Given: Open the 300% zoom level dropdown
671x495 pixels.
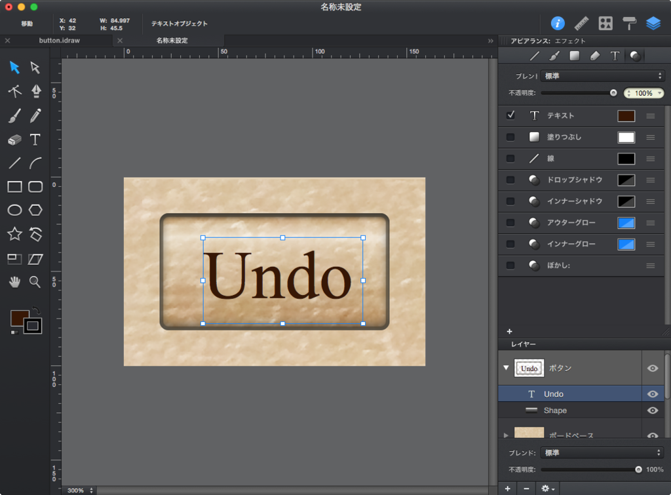Looking at the screenshot, I should coord(80,490).
